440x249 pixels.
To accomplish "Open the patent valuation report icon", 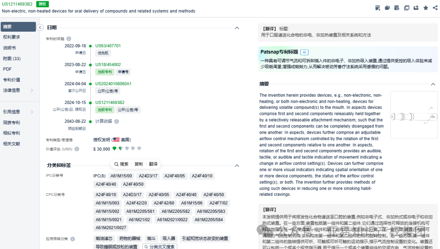I will (396, 7).
